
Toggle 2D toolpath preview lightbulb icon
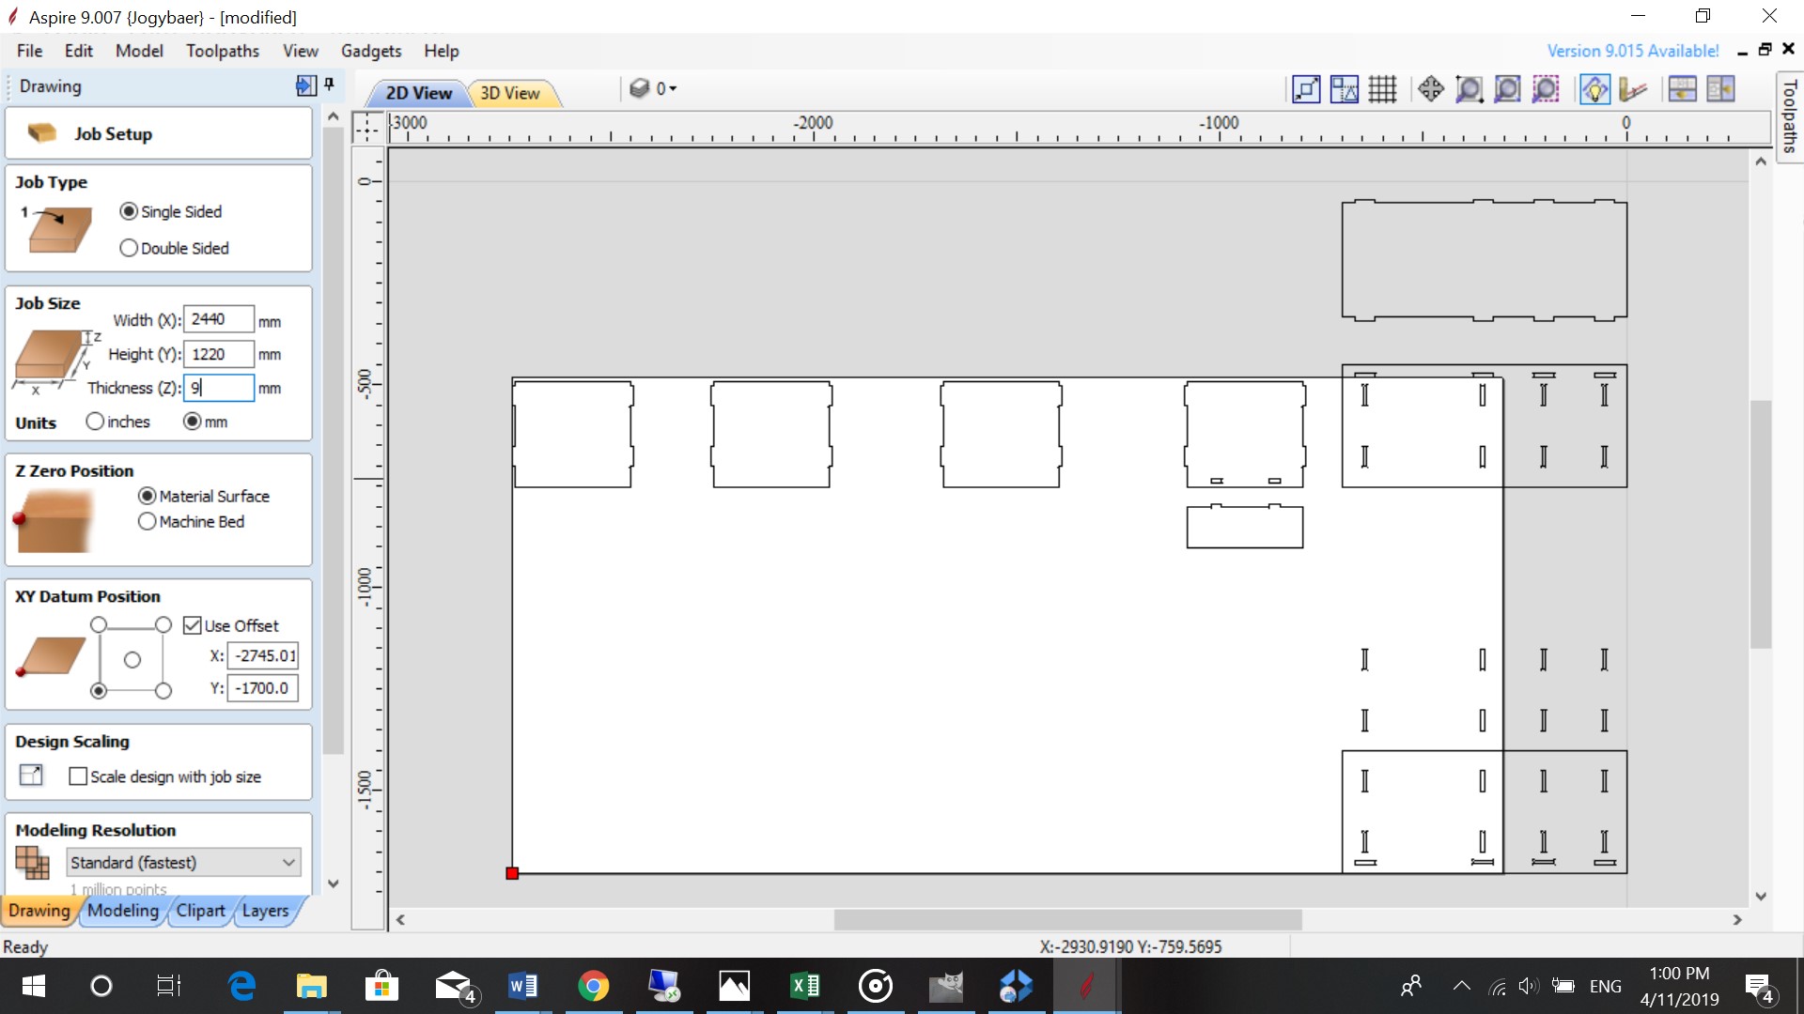[x=1594, y=90]
